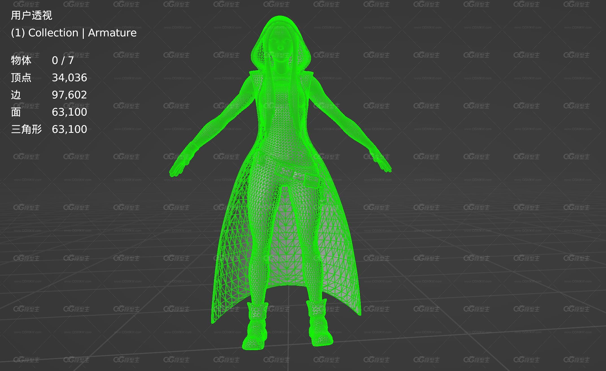Click the '顶点' vertices statistic label
Image resolution: width=606 pixels, height=371 pixels.
[21, 78]
